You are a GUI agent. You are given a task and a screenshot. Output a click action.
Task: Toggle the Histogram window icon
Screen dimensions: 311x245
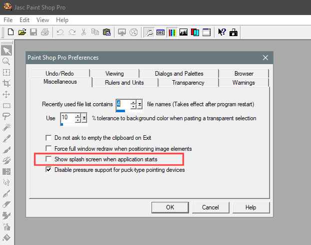[183, 32]
